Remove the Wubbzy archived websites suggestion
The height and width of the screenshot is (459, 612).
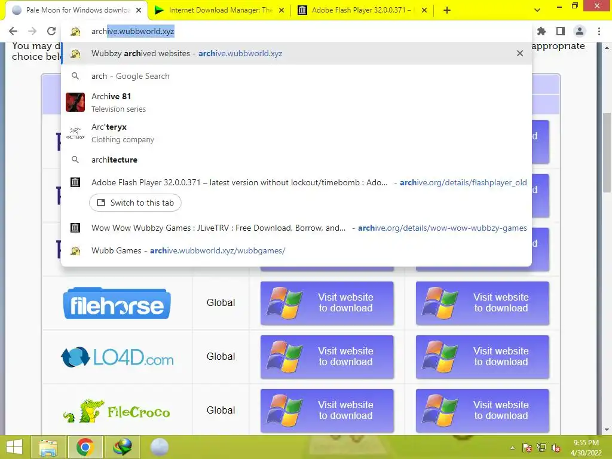pos(520,53)
